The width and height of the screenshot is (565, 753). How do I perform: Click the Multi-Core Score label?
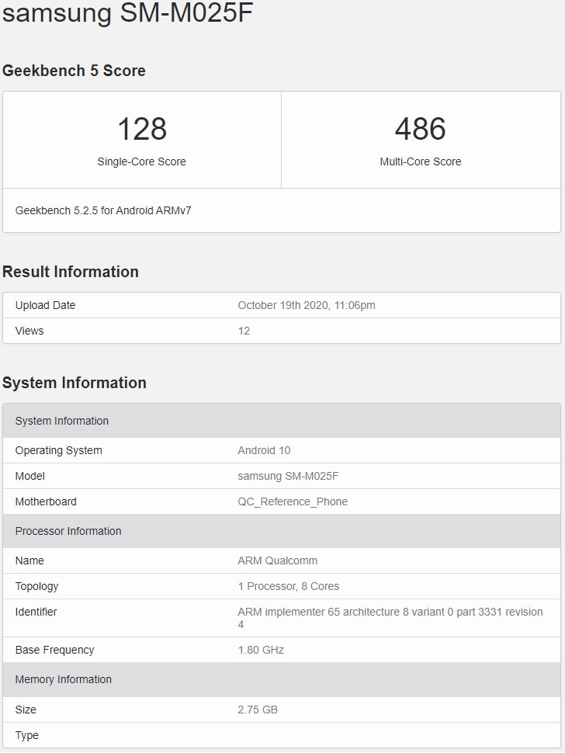point(421,161)
